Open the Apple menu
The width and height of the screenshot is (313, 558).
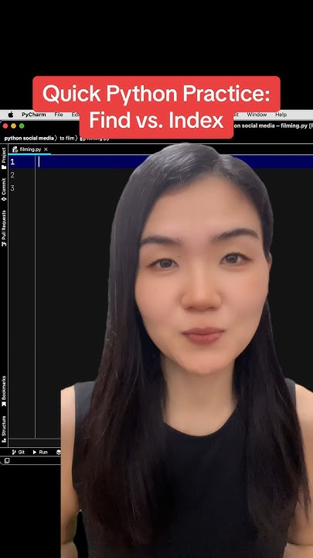[11, 115]
